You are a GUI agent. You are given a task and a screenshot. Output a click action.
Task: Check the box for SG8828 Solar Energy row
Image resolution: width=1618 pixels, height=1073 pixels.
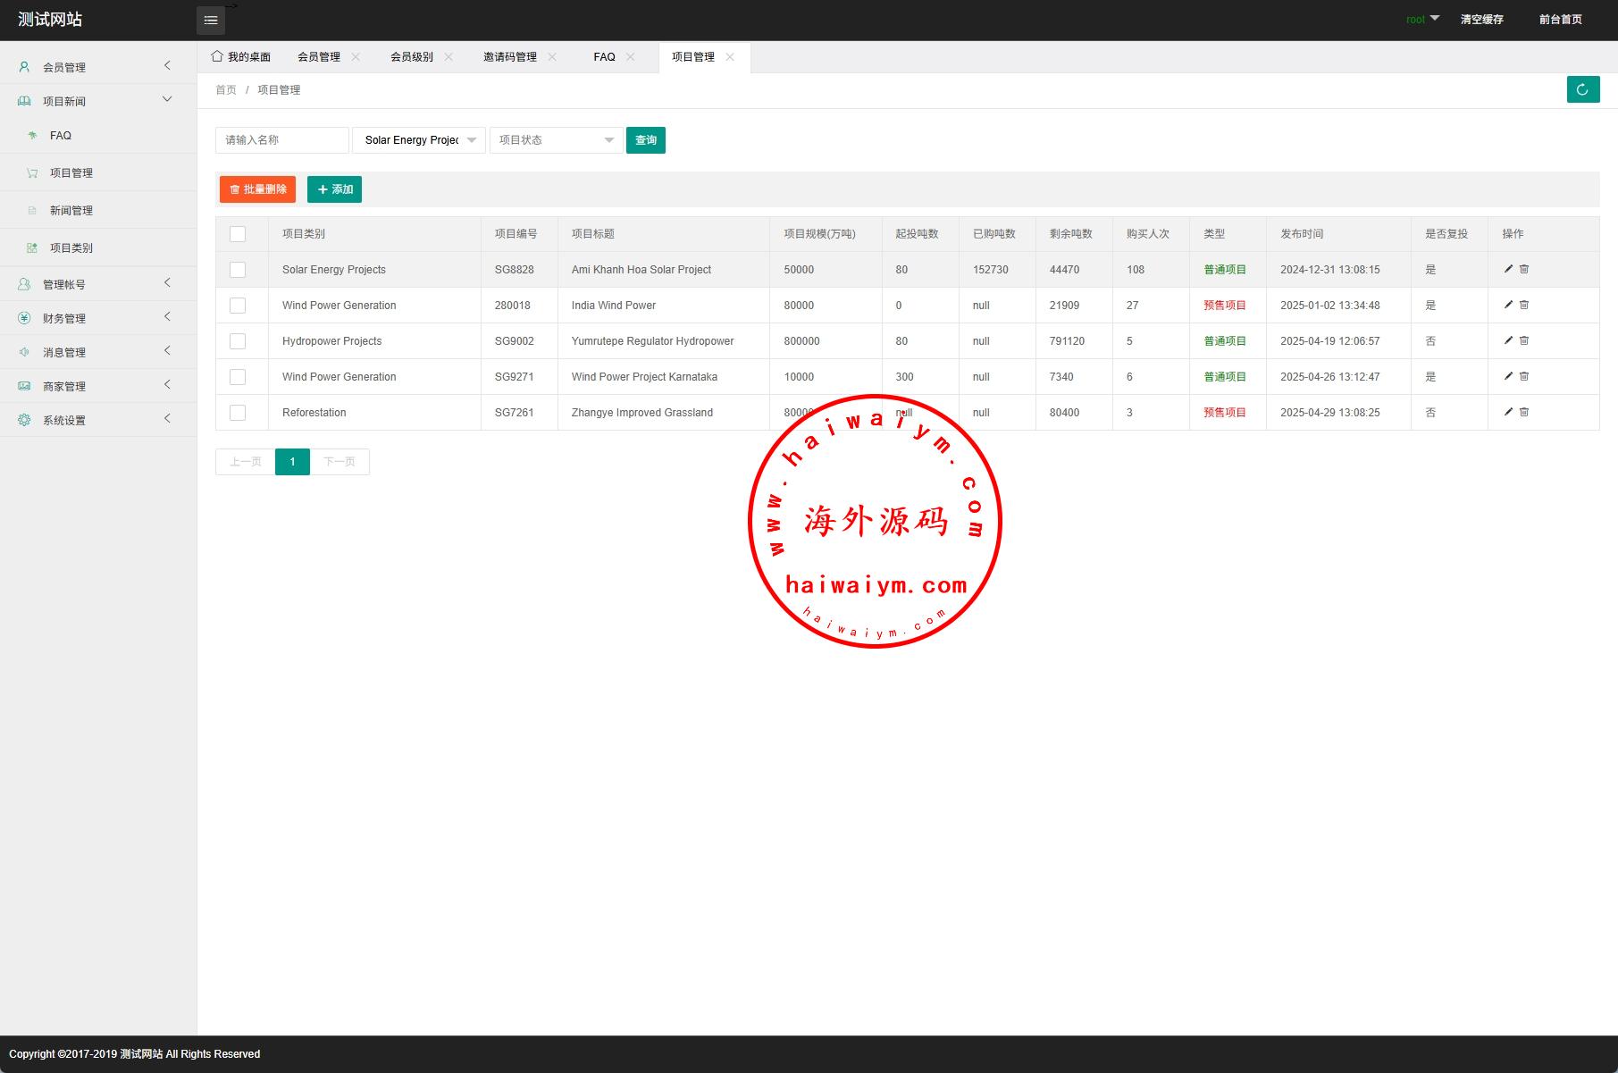click(x=238, y=270)
